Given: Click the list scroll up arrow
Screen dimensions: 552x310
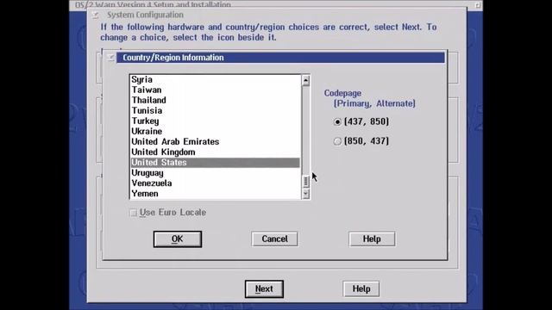Looking at the screenshot, I should 305,80.
